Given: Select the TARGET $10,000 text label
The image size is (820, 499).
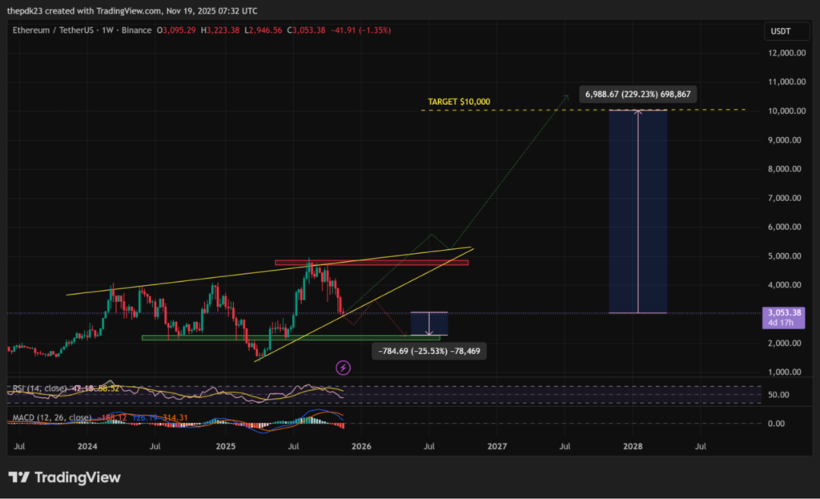Looking at the screenshot, I should (x=459, y=103).
